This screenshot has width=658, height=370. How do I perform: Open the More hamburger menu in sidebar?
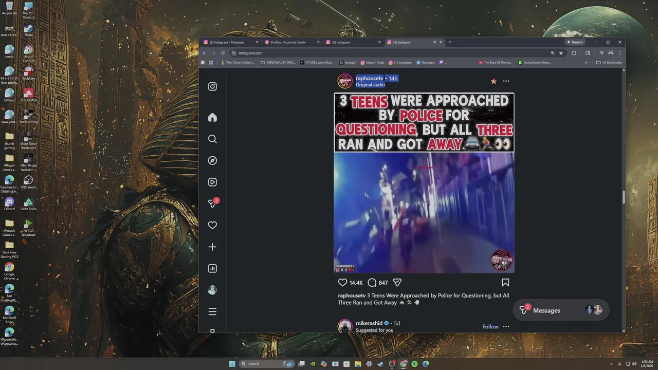tap(212, 312)
